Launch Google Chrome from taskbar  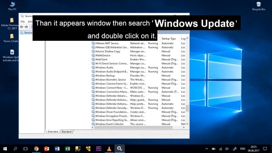click(x=36, y=149)
